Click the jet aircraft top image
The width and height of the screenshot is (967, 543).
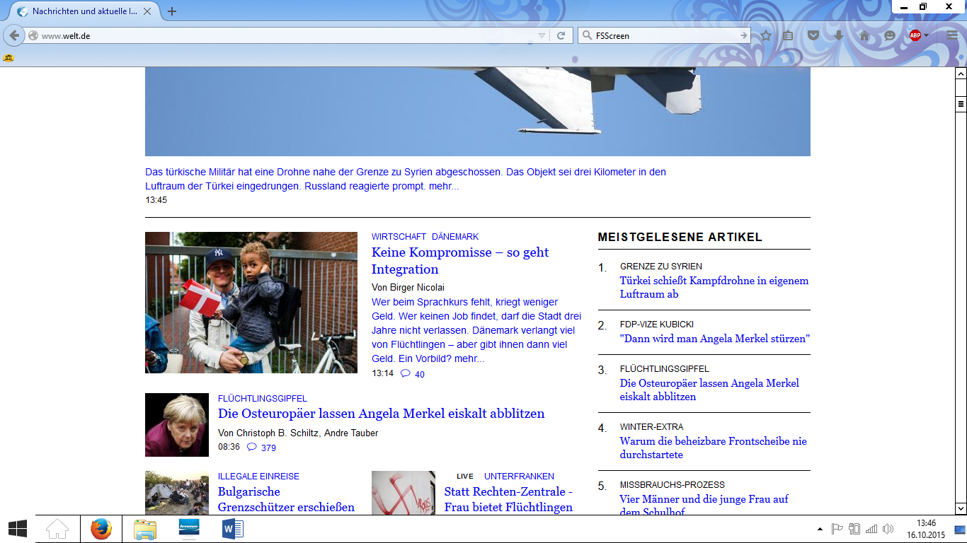(478, 112)
